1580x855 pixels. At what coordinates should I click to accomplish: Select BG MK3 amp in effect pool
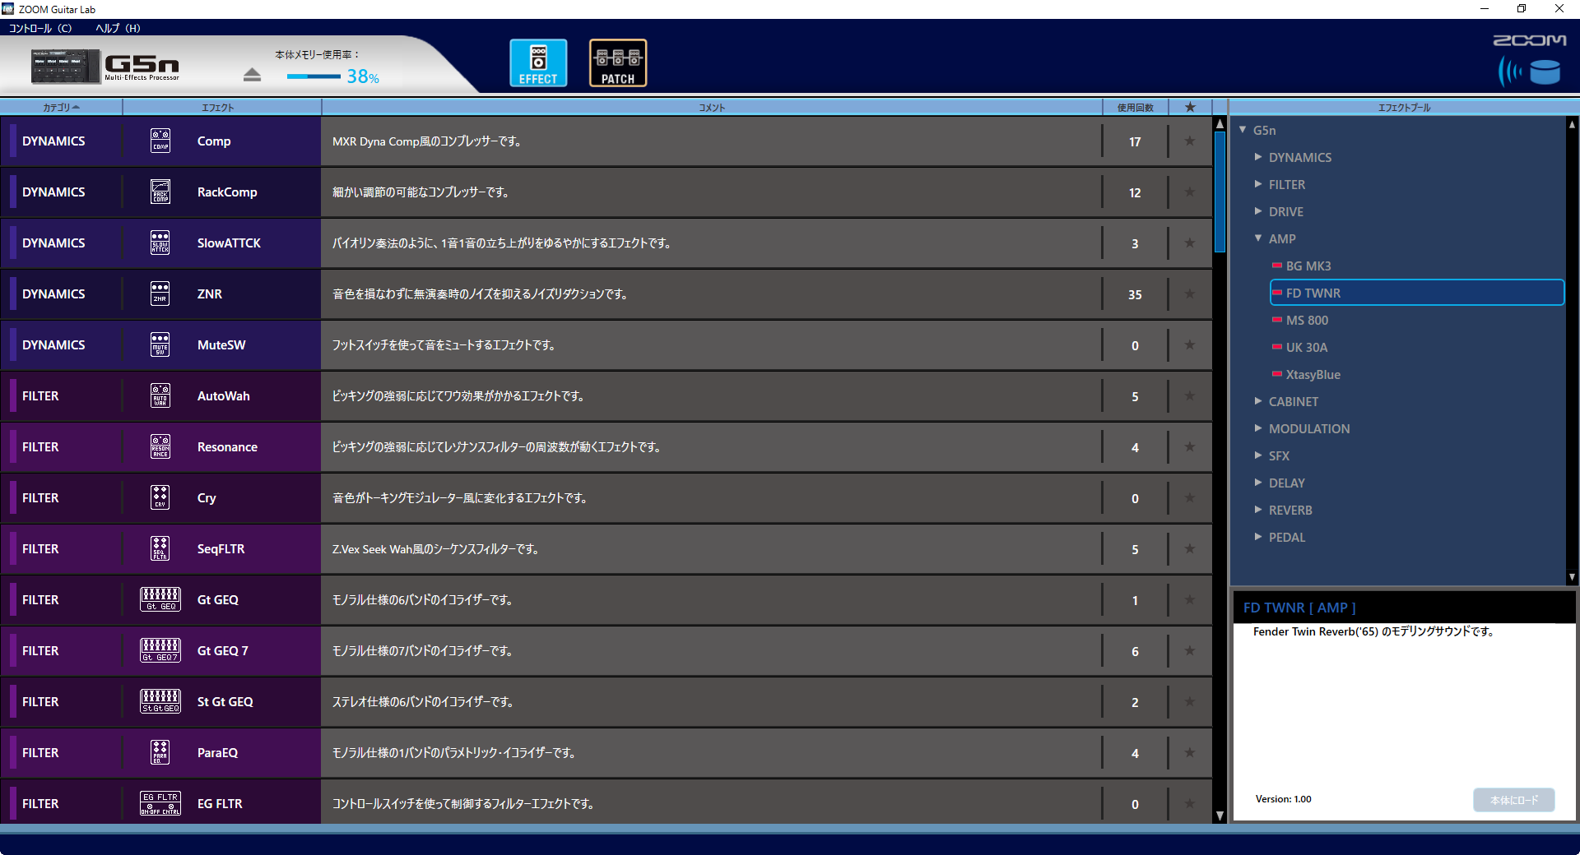[1308, 266]
